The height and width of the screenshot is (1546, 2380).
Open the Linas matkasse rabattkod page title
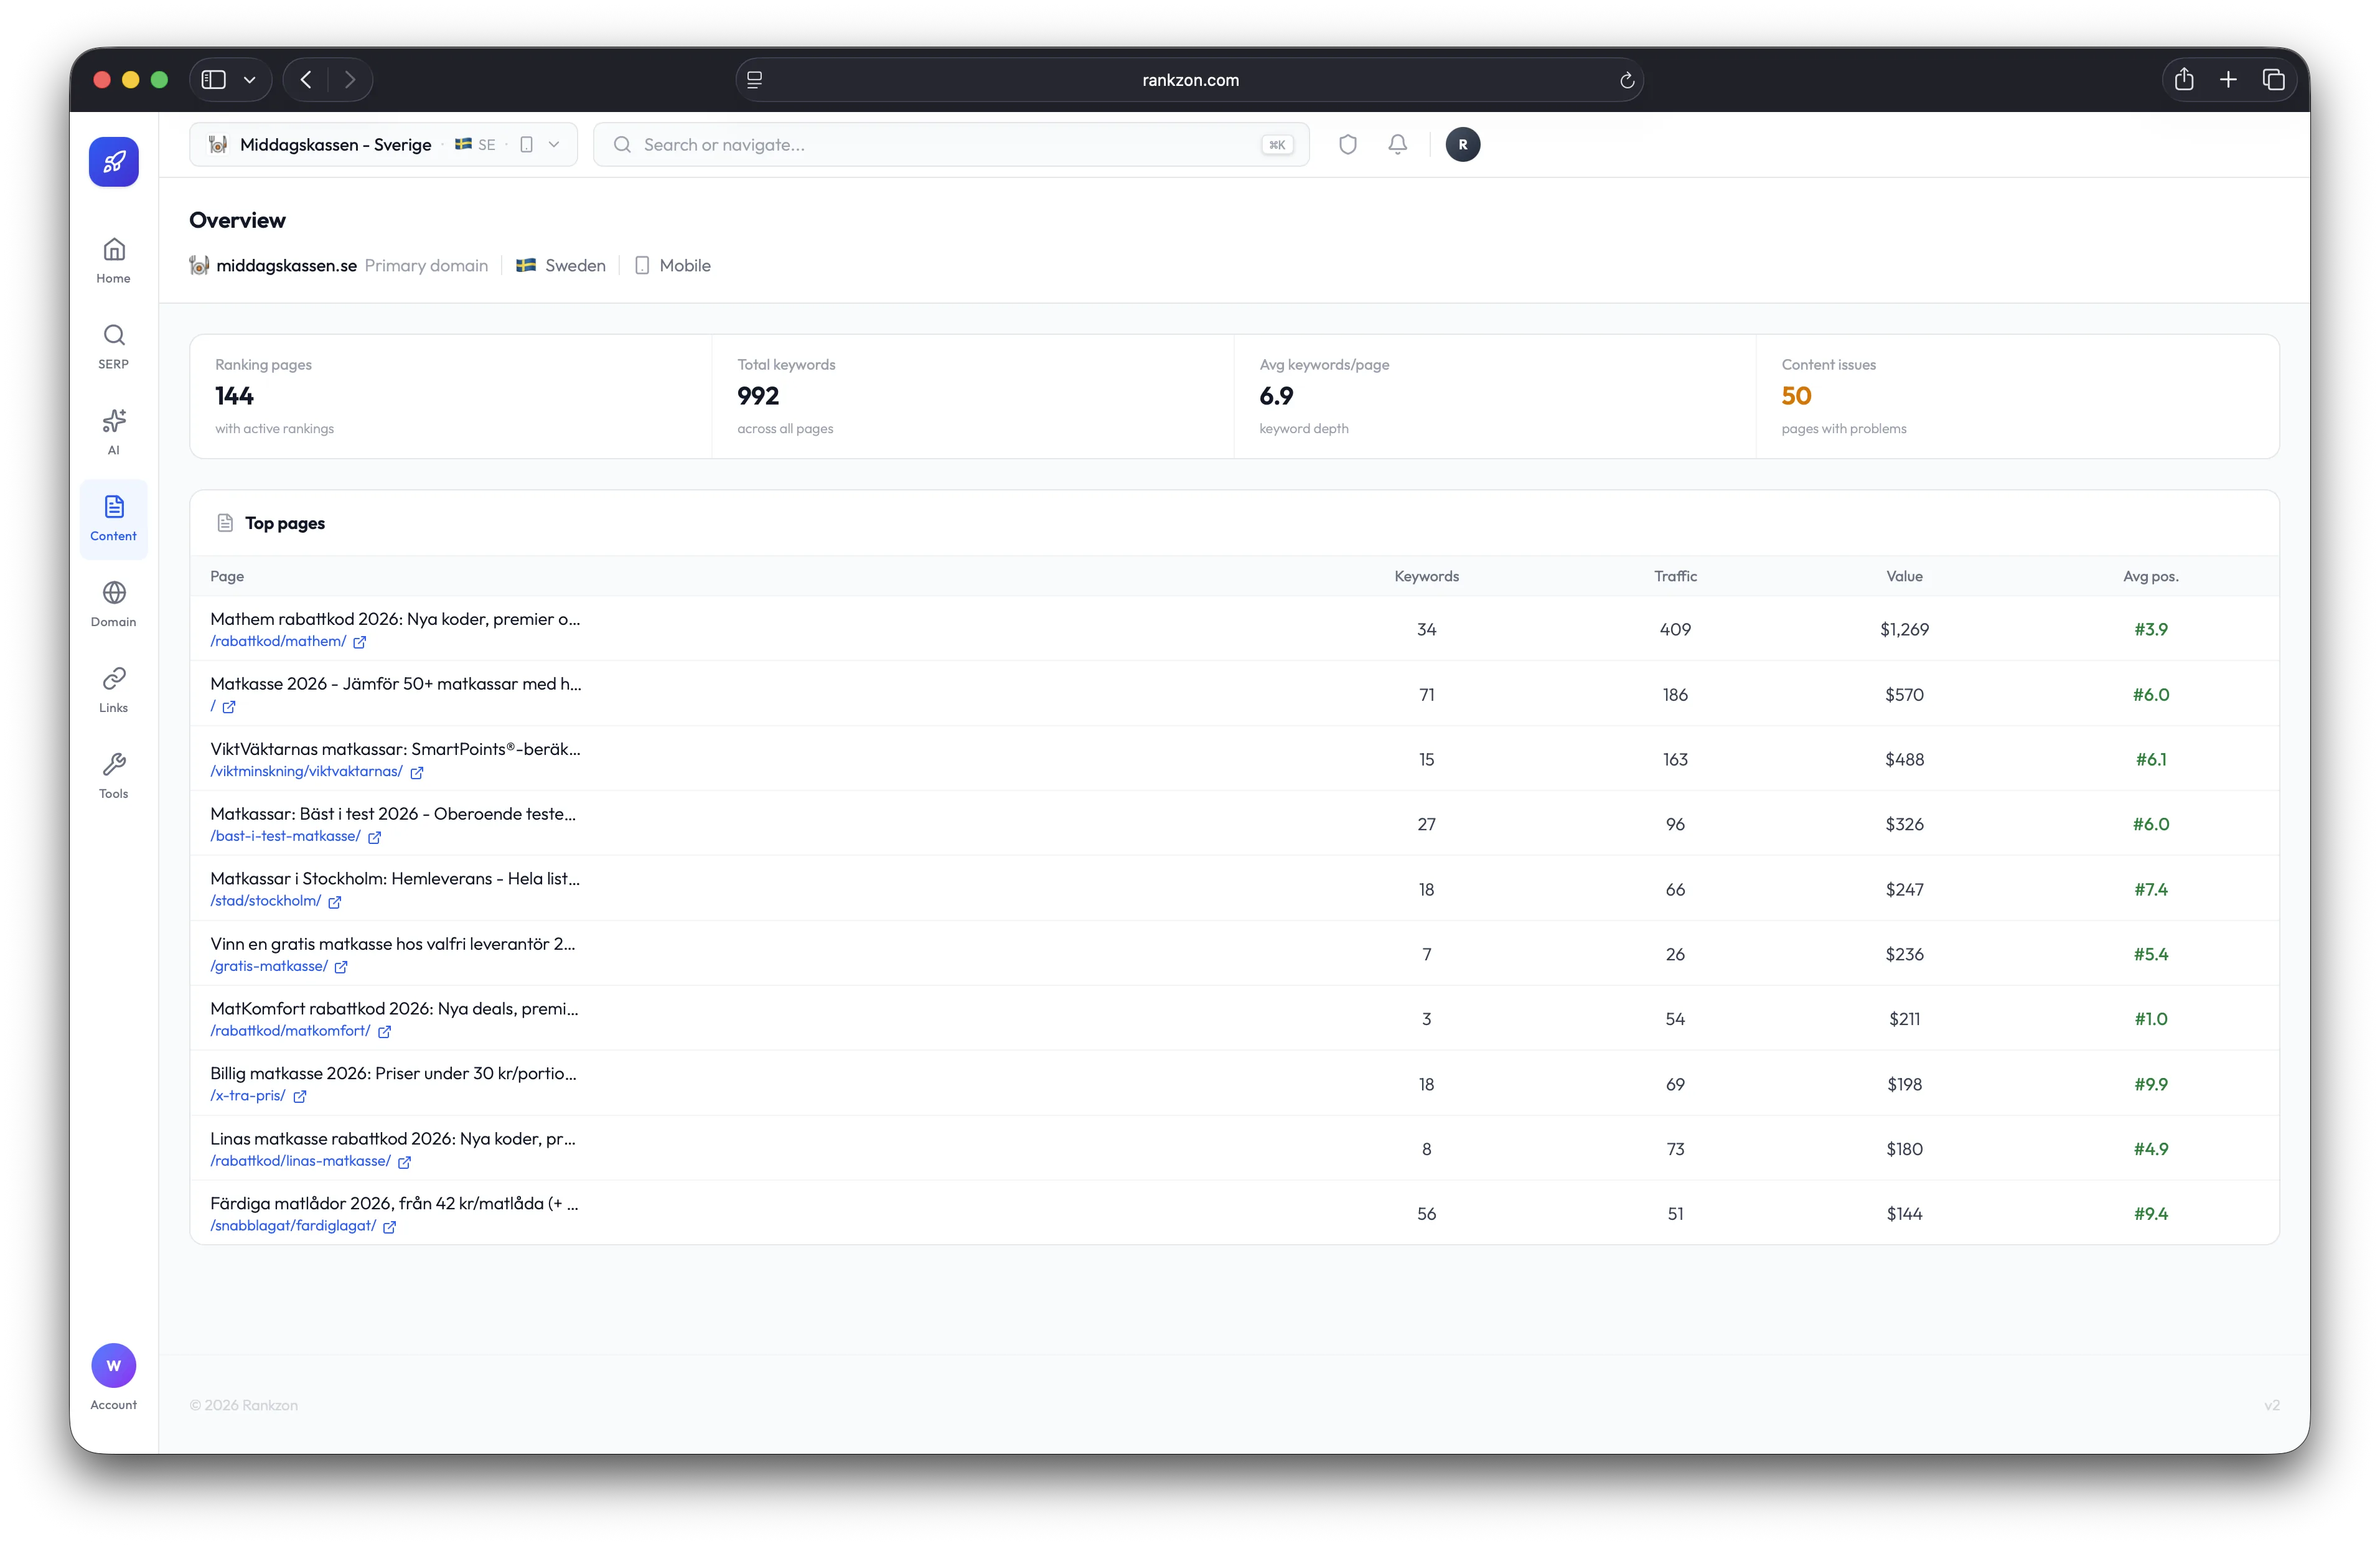(x=393, y=1139)
